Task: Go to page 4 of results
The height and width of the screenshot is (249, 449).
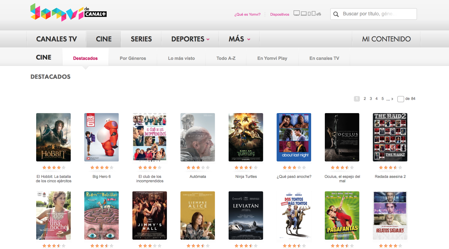Action: (x=376, y=99)
